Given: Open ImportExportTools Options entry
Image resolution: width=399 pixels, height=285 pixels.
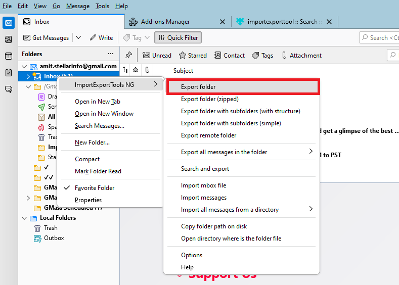Looking at the screenshot, I should pyautogui.click(x=241, y=255).
